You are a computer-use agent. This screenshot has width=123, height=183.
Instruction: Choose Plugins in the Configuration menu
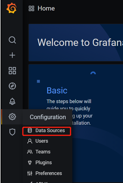click(39, 163)
